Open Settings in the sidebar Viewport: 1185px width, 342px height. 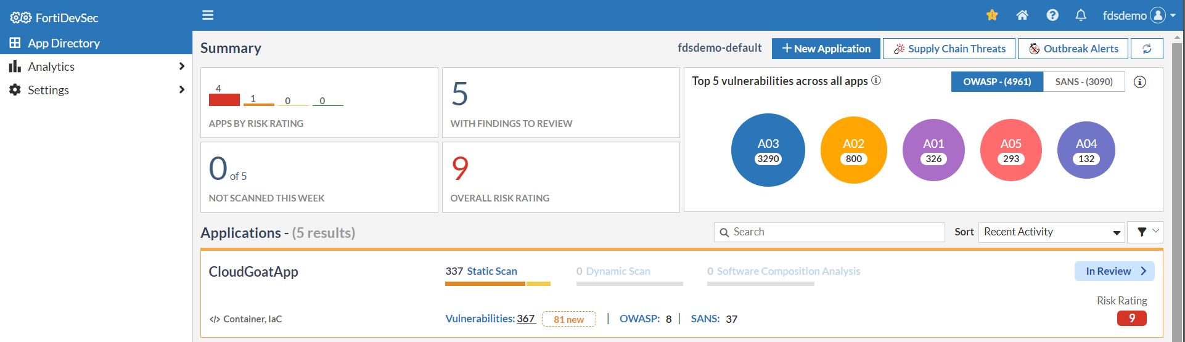coord(96,89)
